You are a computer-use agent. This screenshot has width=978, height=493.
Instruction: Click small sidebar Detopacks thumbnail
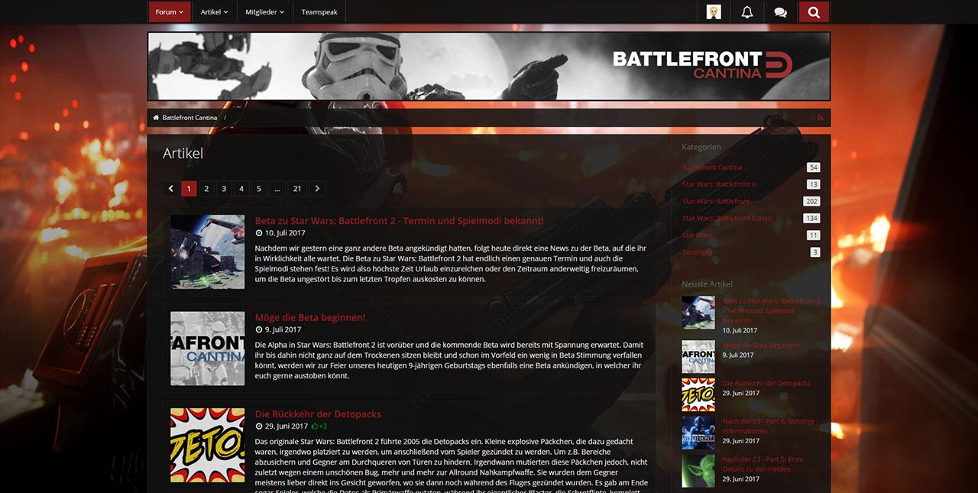click(698, 395)
